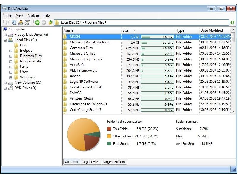Expand the Floppy Disk Drive (A:) node
238x178 pixels.
tap(5, 35)
